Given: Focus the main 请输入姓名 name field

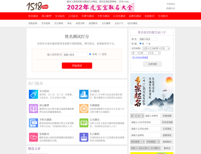Looking at the screenshot, I should click(x=75, y=55).
